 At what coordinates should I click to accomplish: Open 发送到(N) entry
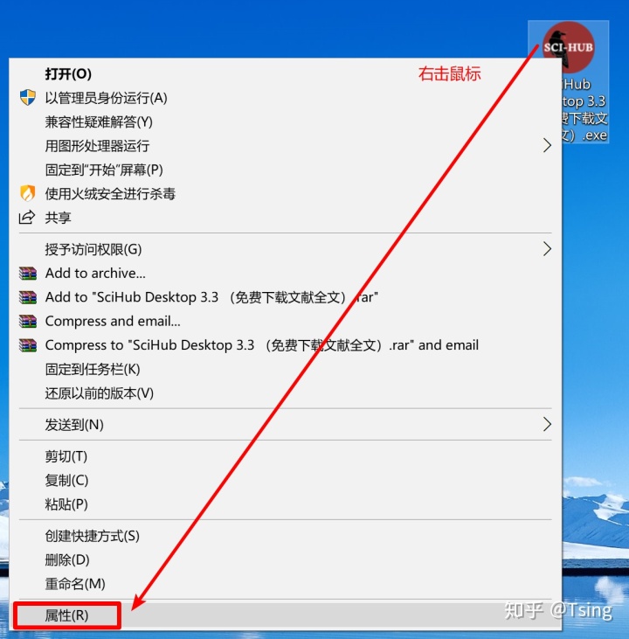tap(285, 425)
